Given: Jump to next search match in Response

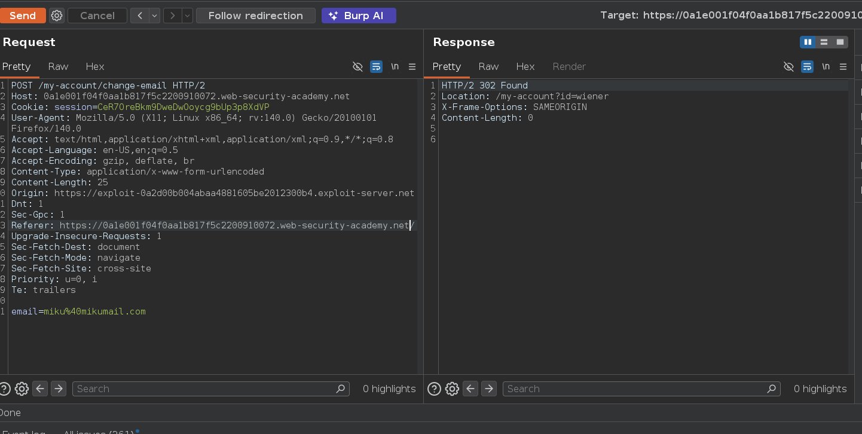Looking at the screenshot, I should 490,389.
